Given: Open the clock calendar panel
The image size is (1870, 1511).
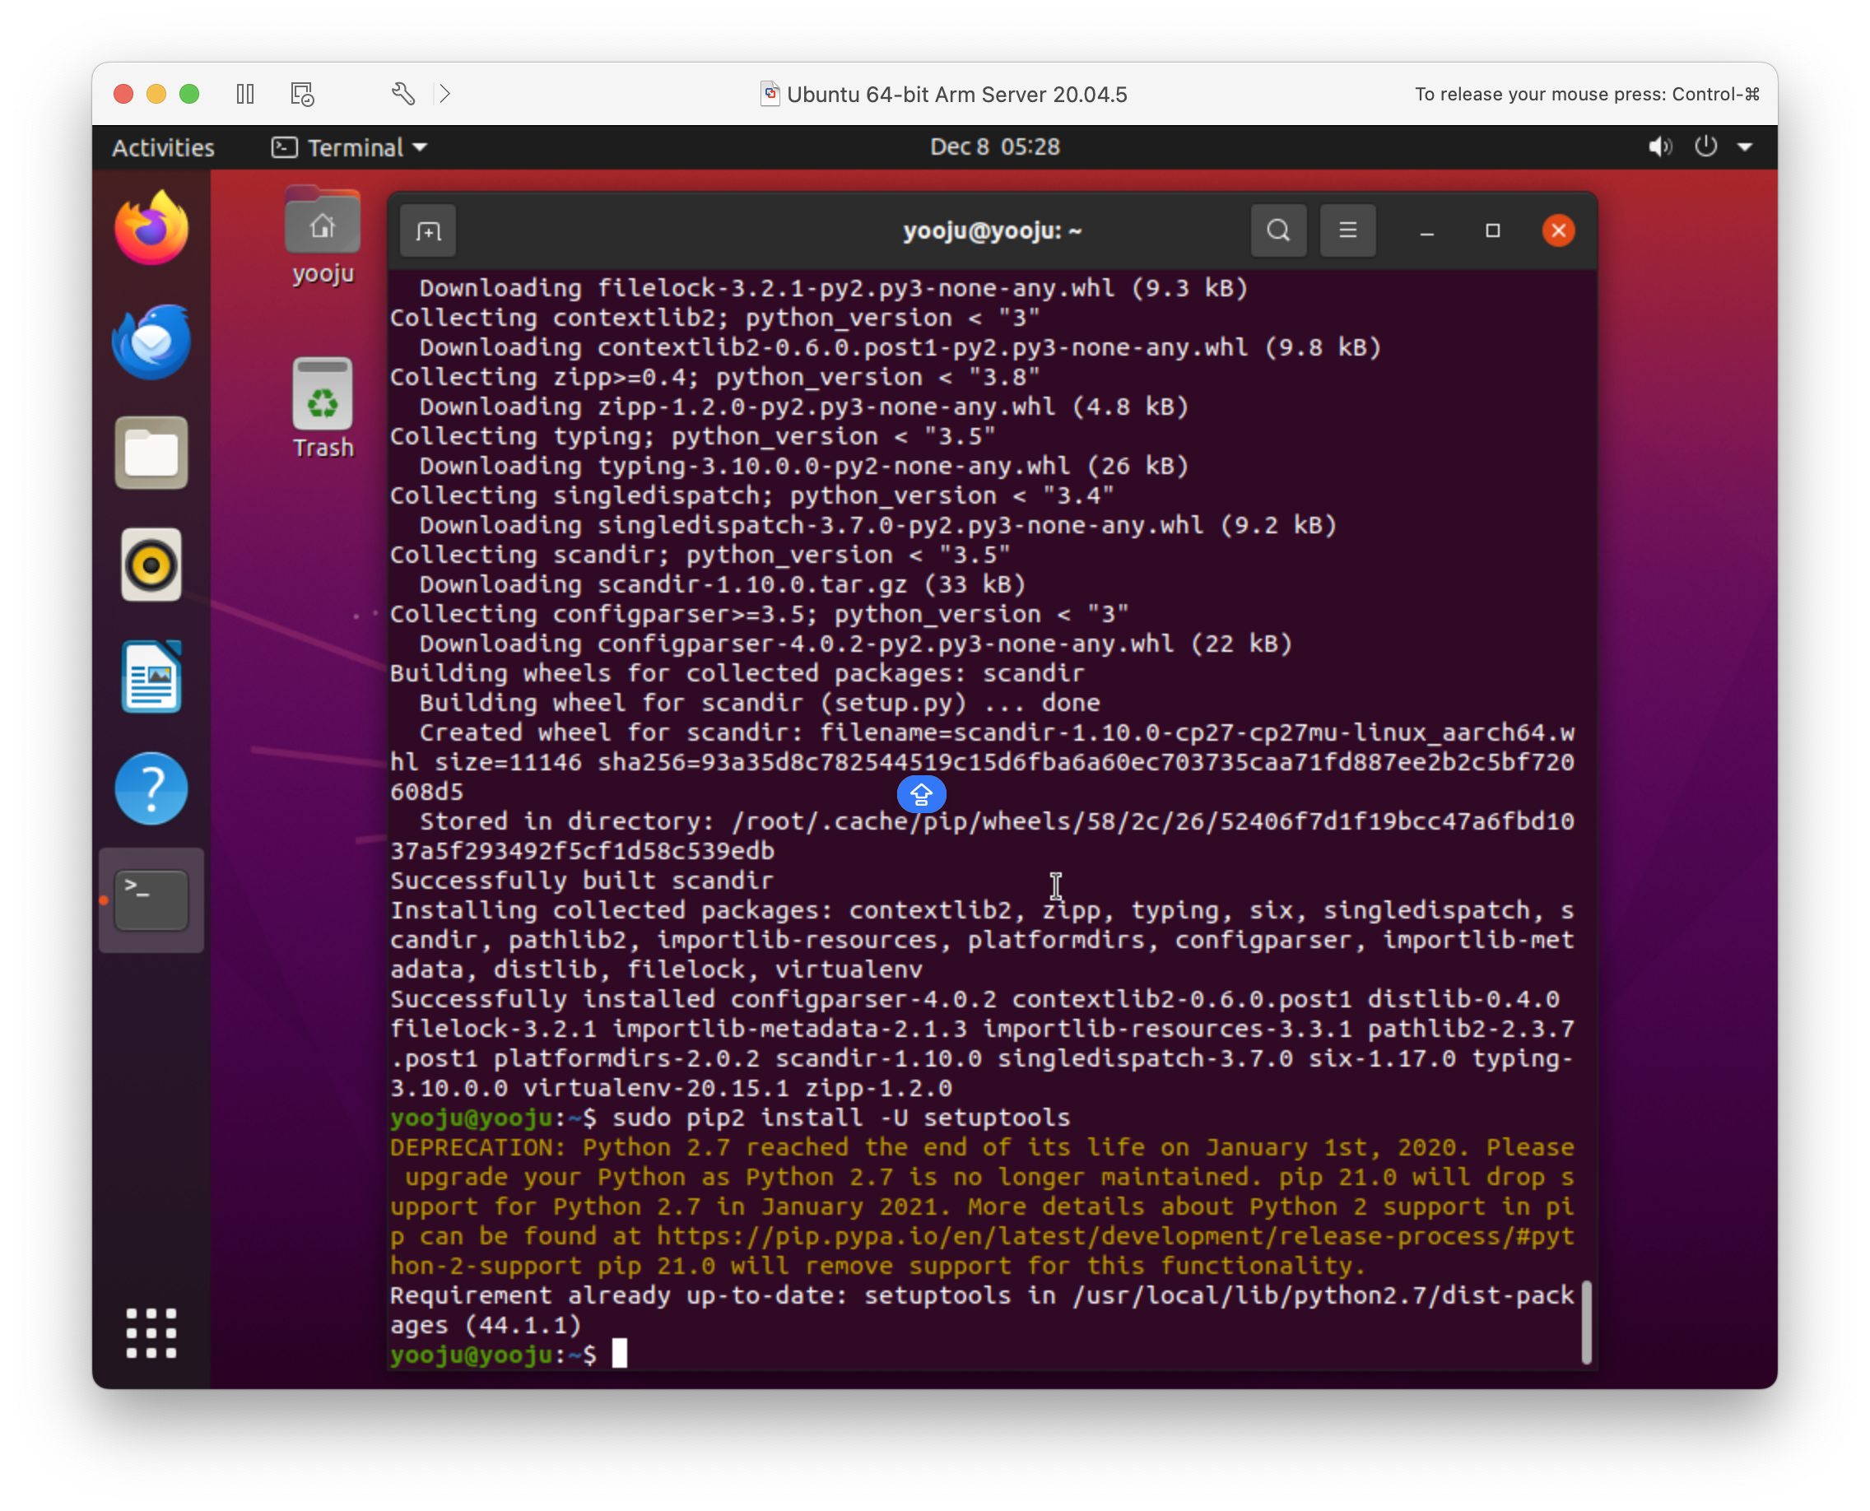Looking at the screenshot, I should pyautogui.click(x=994, y=147).
